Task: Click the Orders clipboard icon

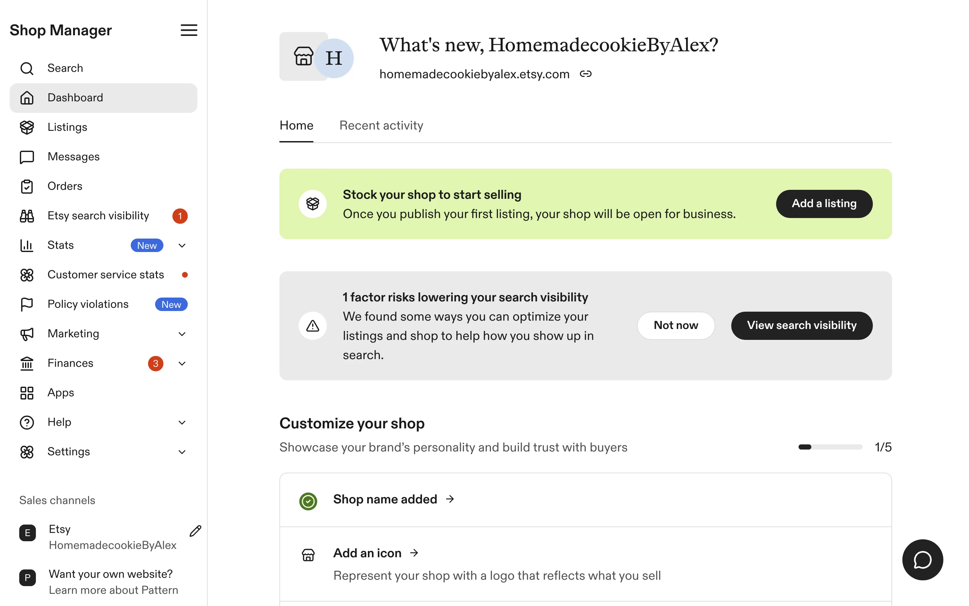Action: point(27,186)
